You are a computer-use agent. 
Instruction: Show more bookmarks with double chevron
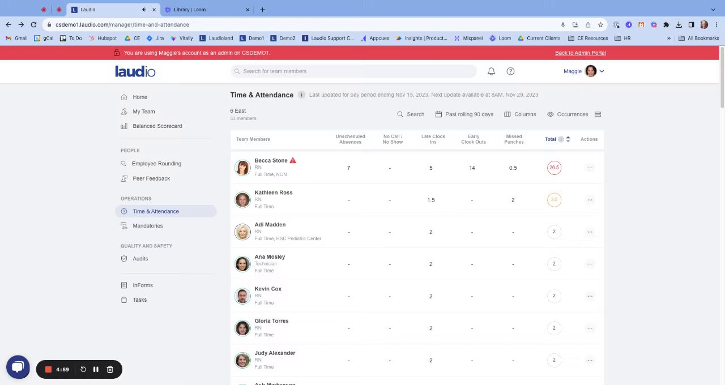669,38
